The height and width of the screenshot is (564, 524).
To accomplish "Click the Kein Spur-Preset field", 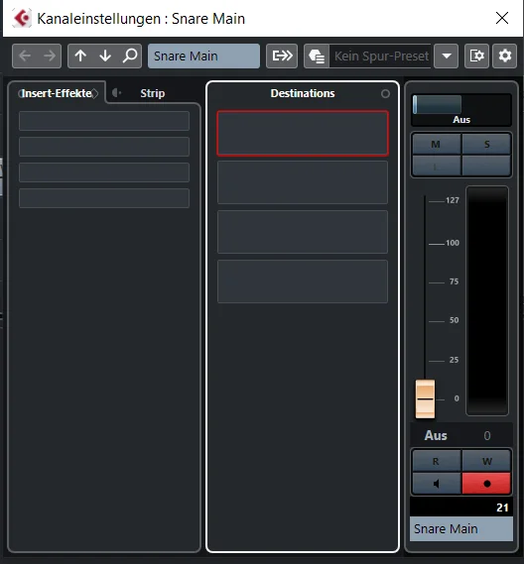I will [x=380, y=56].
